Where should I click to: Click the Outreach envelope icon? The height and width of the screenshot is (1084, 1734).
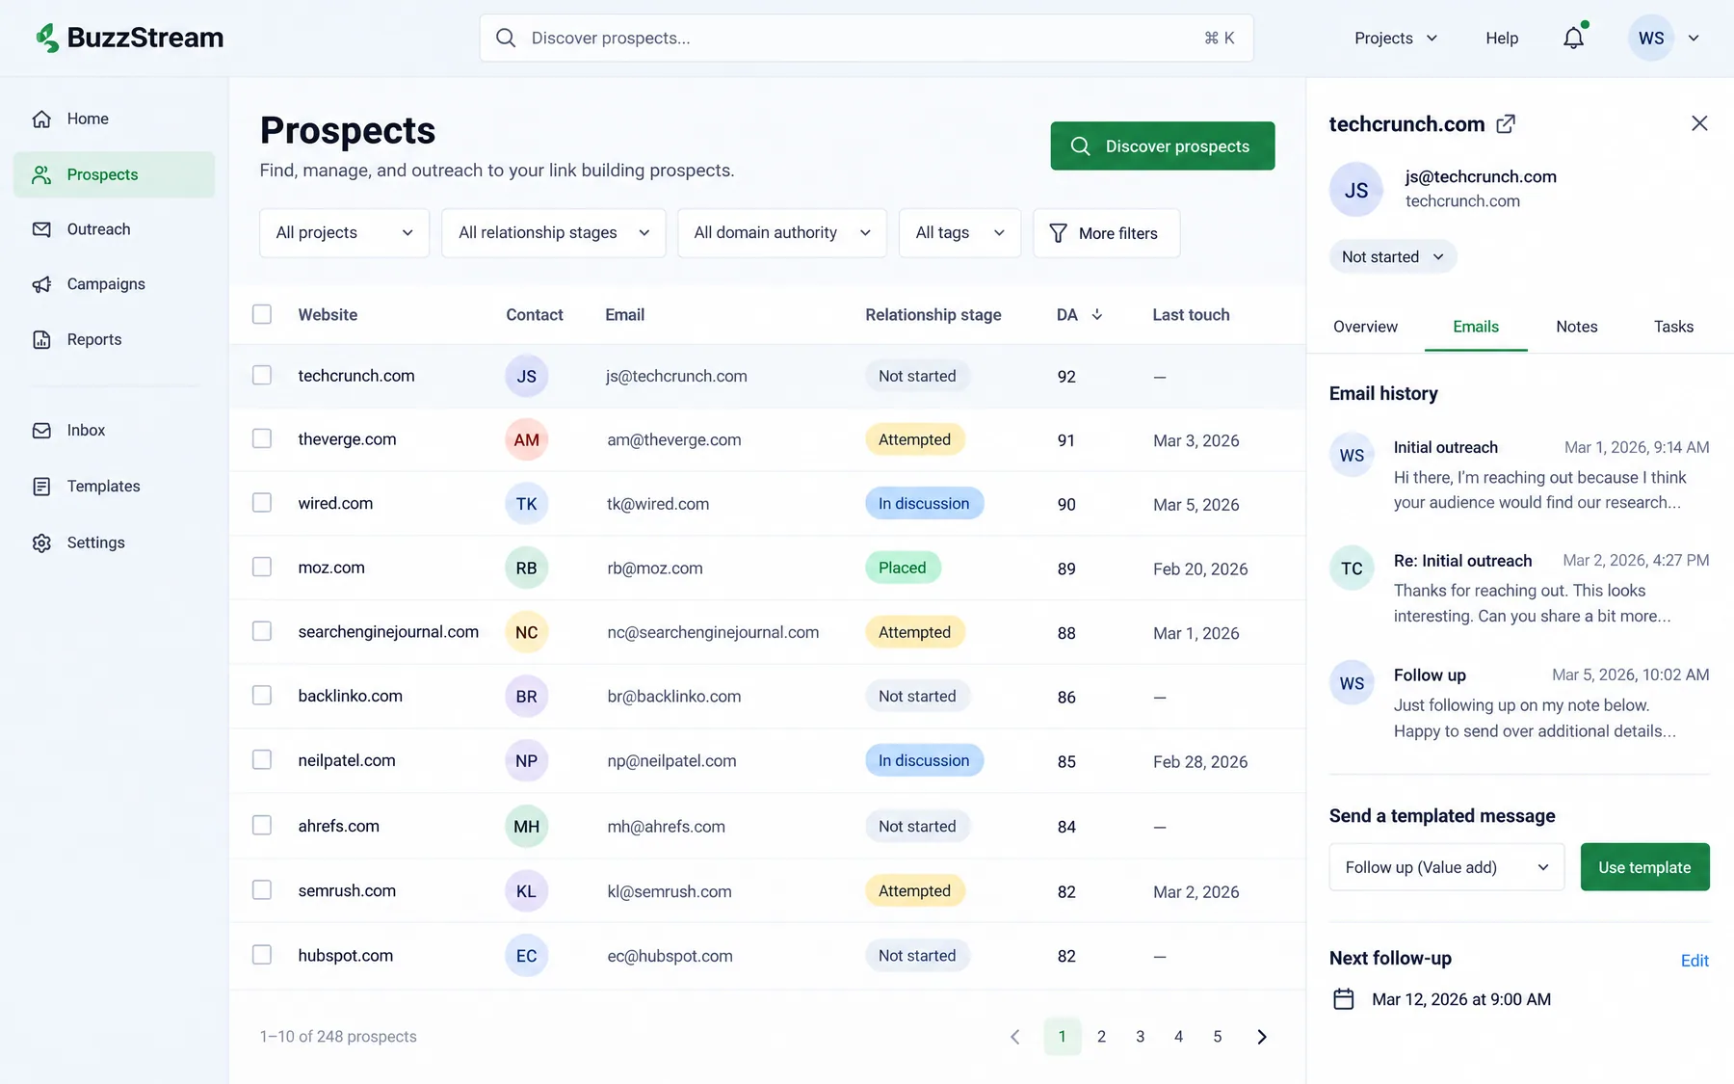tap(41, 229)
